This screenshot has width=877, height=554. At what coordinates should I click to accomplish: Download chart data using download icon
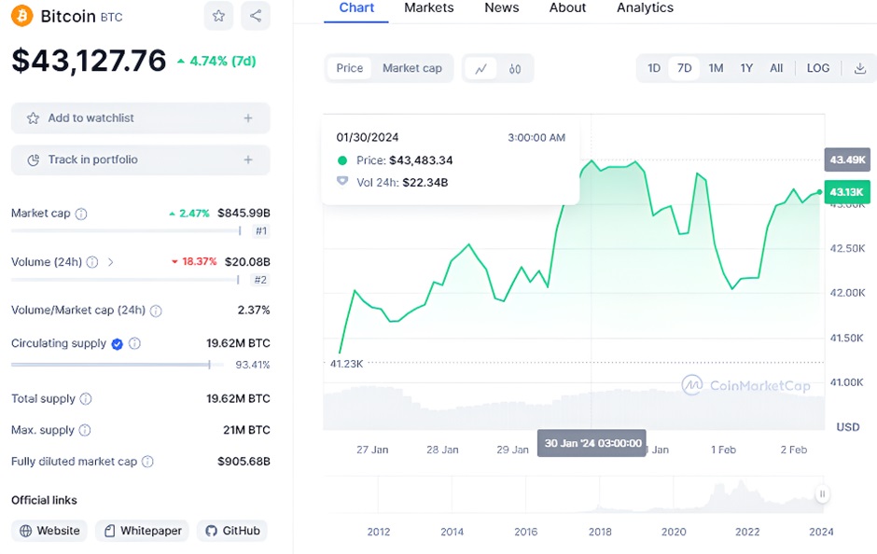pyautogui.click(x=860, y=68)
